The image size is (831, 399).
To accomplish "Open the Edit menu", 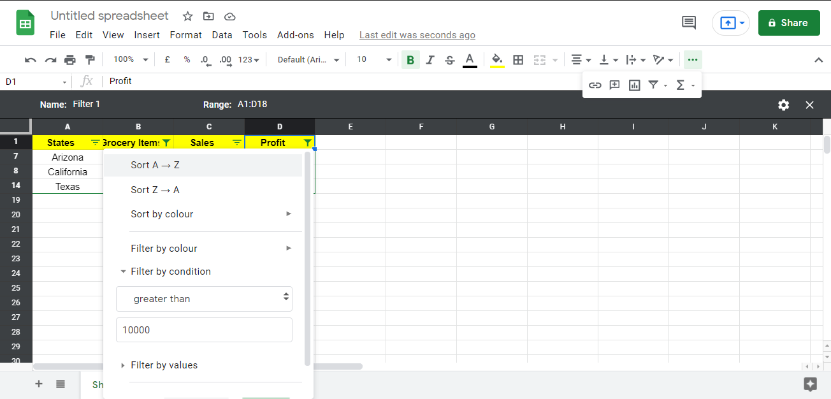I will (x=84, y=35).
